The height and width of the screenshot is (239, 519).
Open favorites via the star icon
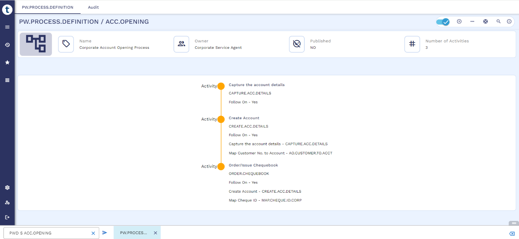click(x=7, y=62)
